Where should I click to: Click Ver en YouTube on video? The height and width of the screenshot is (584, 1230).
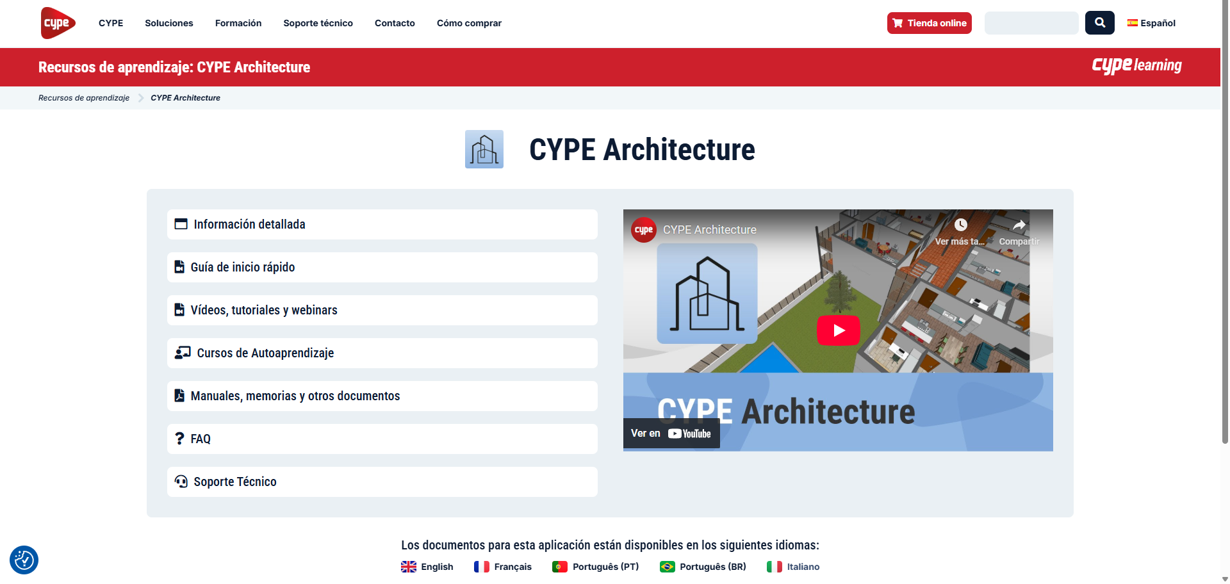click(671, 434)
